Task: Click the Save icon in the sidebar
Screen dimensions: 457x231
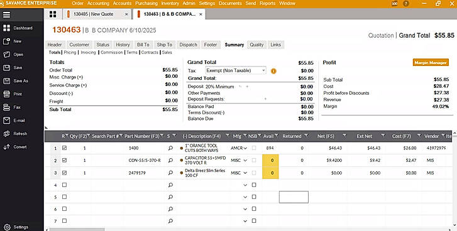Action: point(6,68)
